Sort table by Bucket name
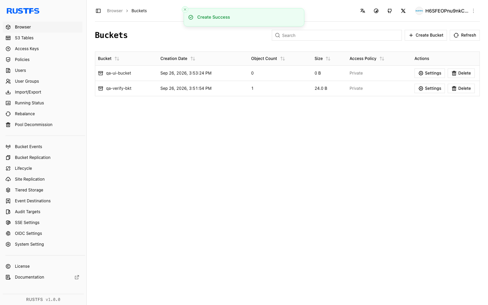488x305 pixels. tap(117, 59)
